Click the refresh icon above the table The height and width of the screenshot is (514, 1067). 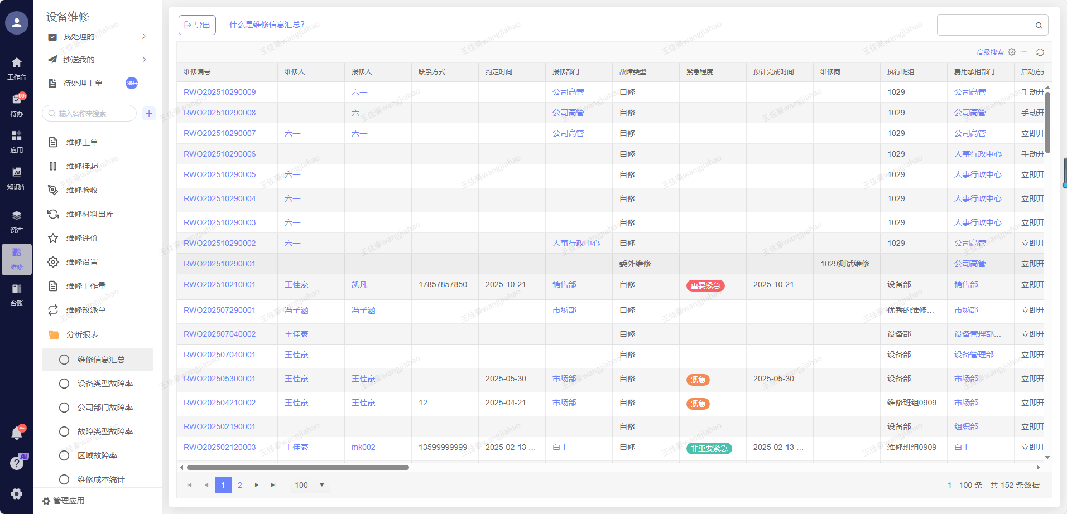[x=1040, y=52]
